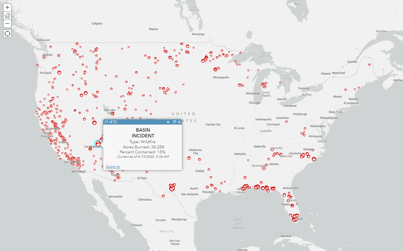403x251 pixels.
Task: Click the Houston city label
Action: [x=208, y=192]
